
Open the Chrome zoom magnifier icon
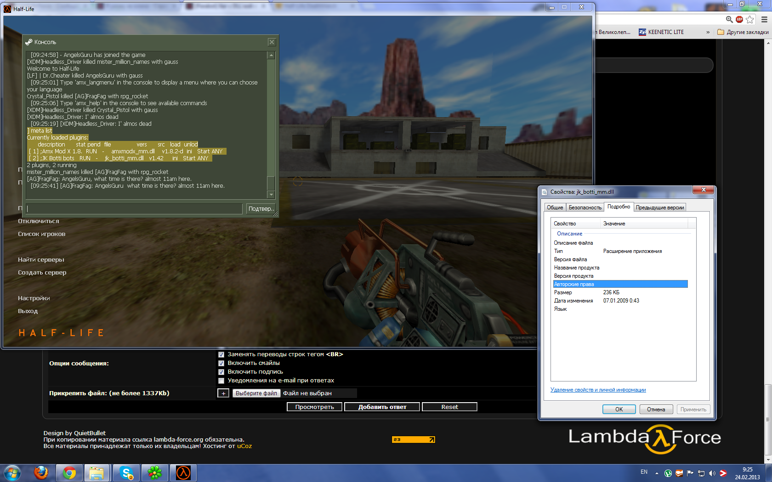click(729, 19)
